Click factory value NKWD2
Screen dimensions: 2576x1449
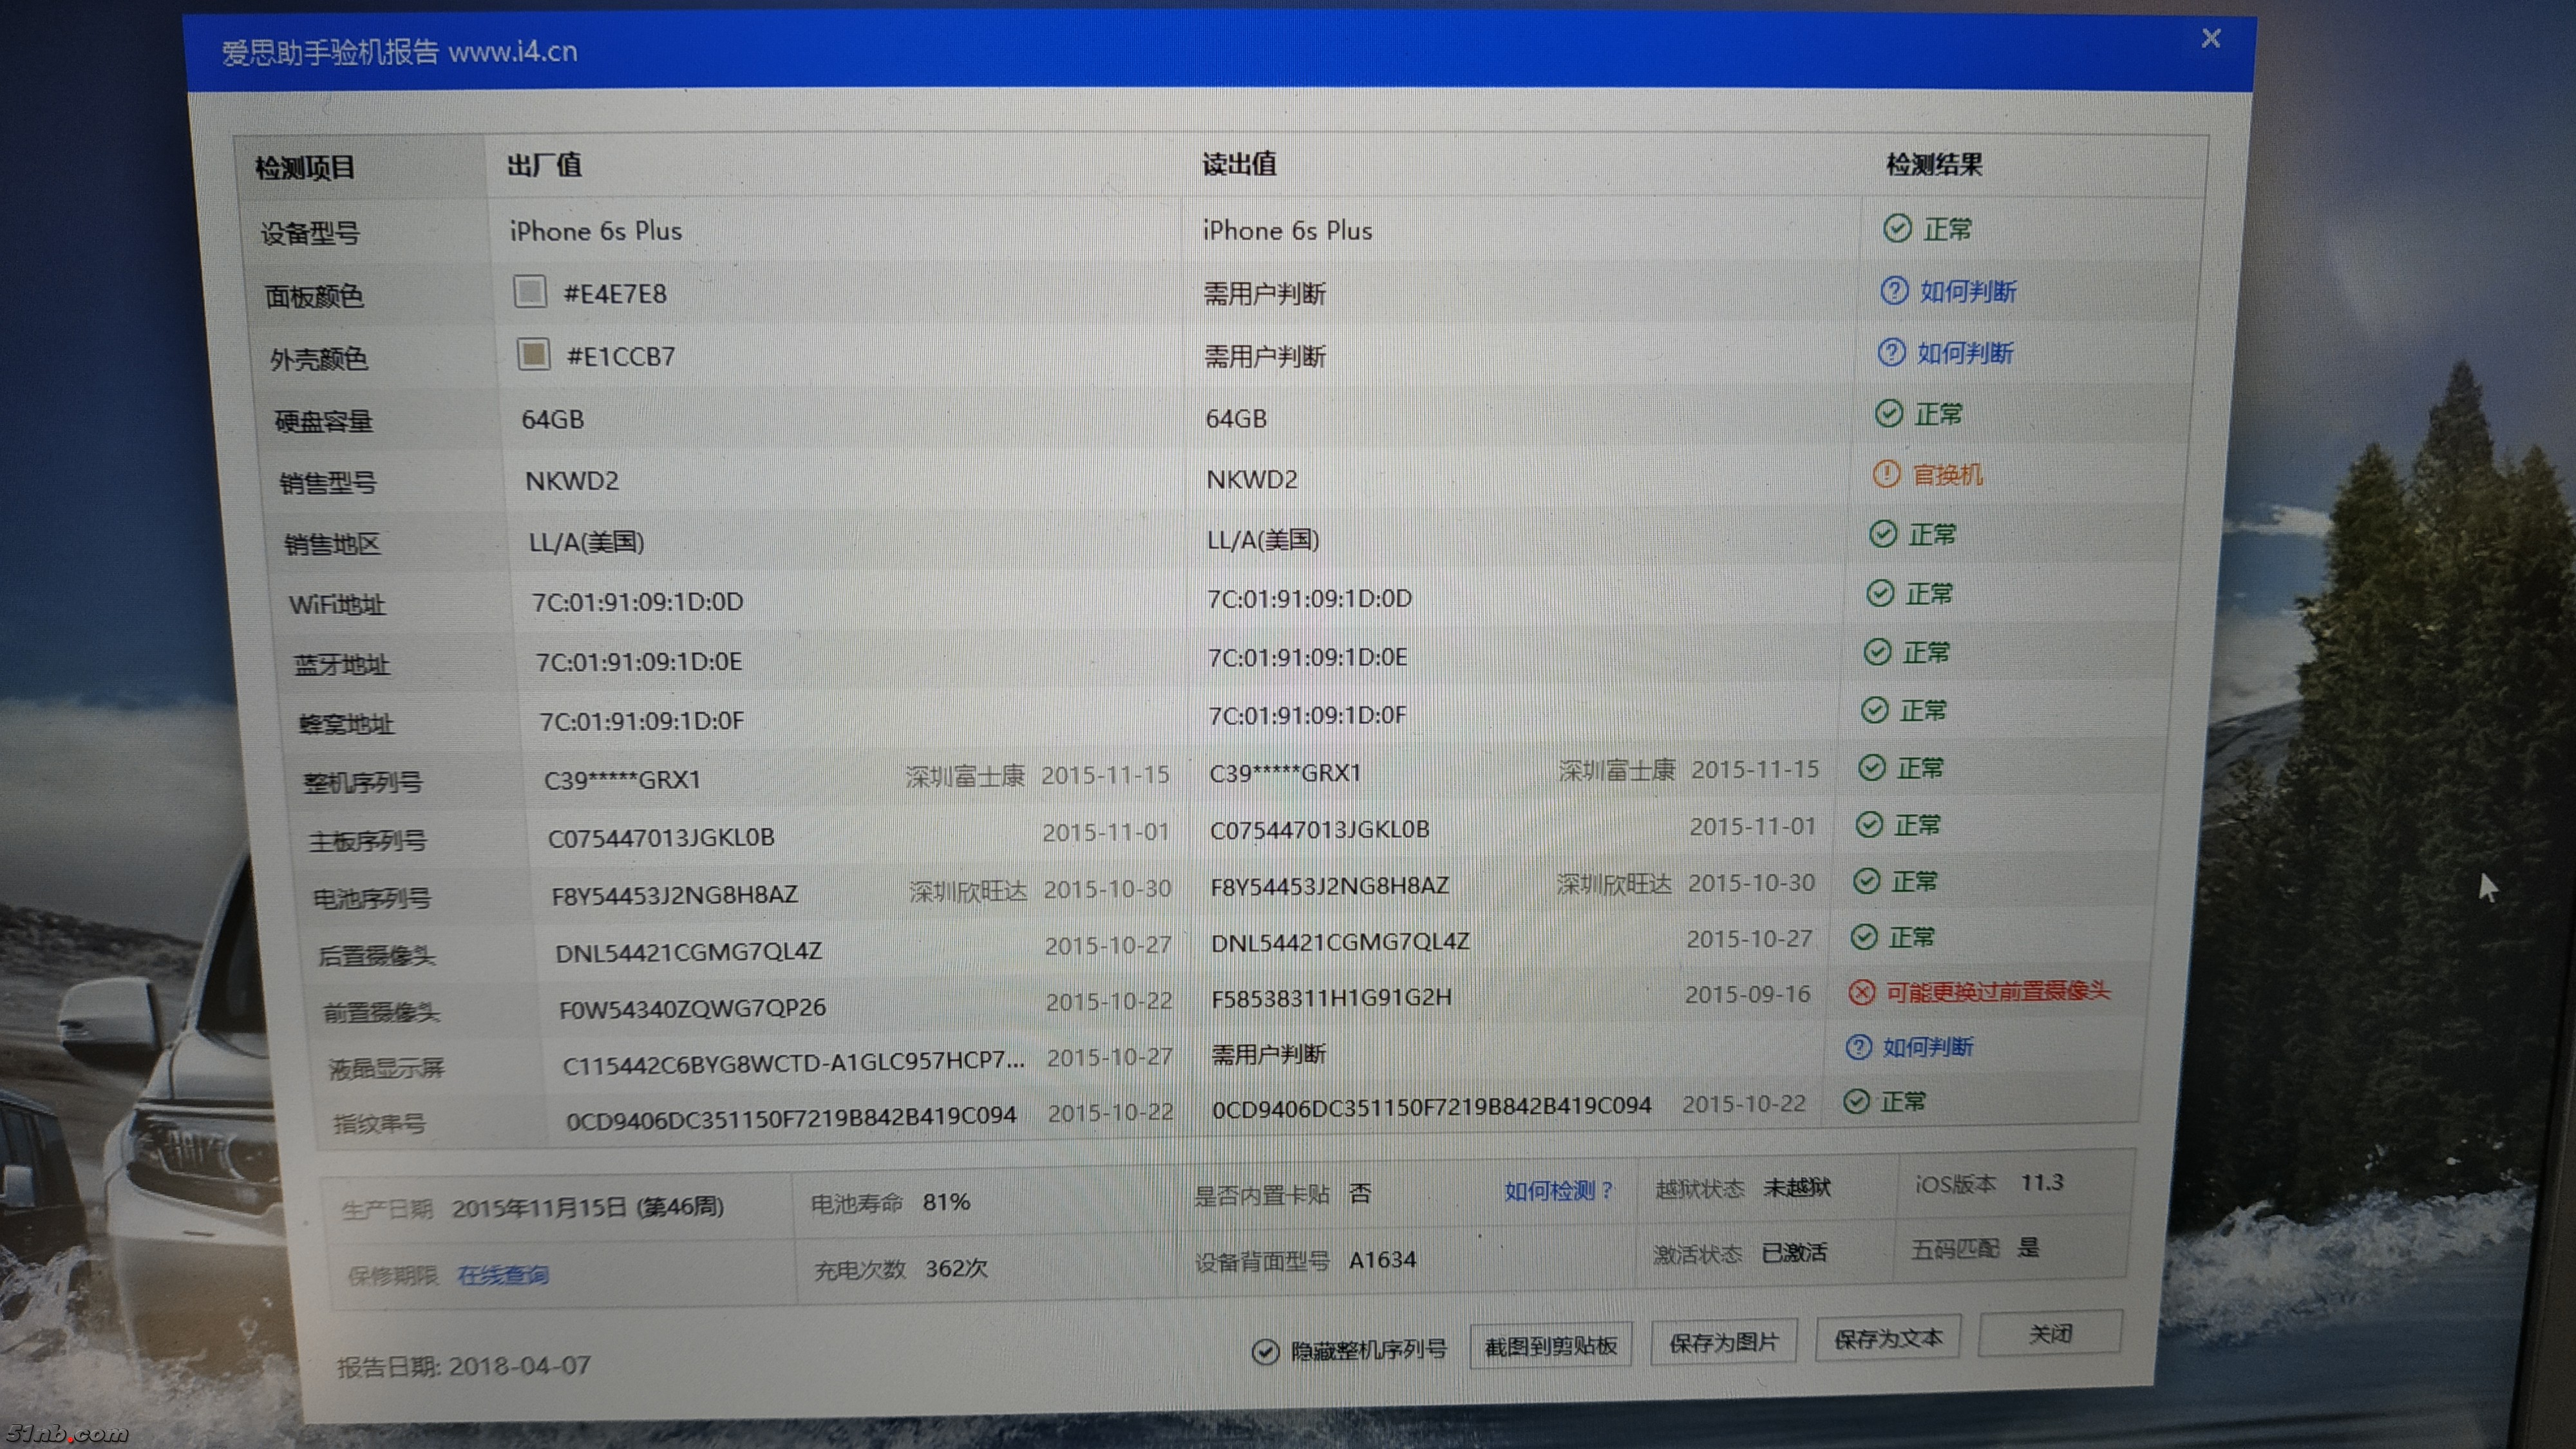point(572,481)
